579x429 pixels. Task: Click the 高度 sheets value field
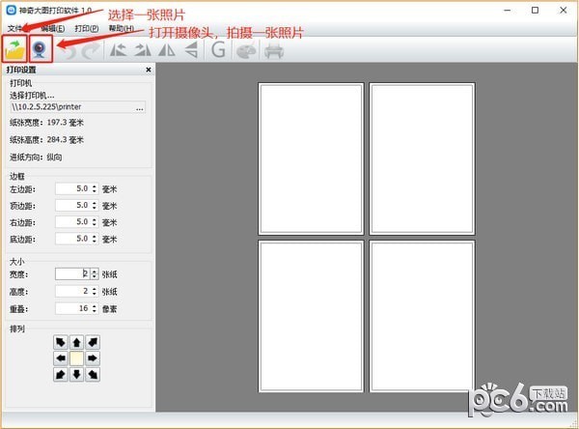coord(72,292)
